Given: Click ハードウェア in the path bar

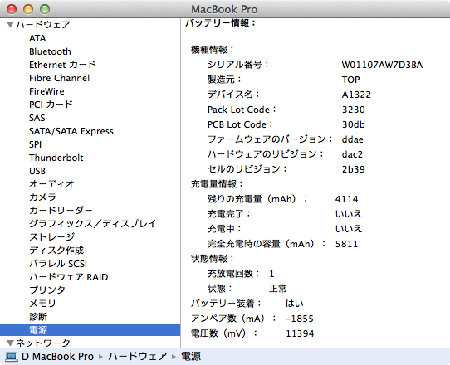Looking at the screenshot, I should (138, 357).
